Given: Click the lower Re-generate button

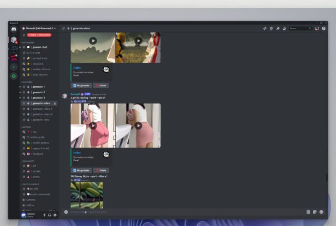Looking at the screenshot, I should click(x=81, y=170).
